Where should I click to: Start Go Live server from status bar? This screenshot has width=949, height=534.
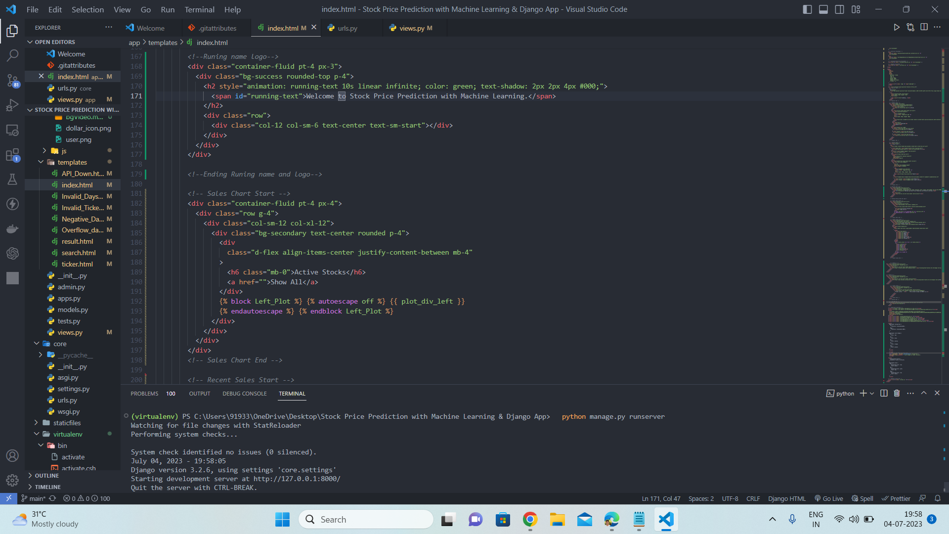(828, 498)
